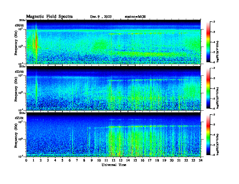Viewport: 239px width, 184px height.
Task: Click the 32Hz label of the dZ/dt panel
Action: tap(22, 113)
